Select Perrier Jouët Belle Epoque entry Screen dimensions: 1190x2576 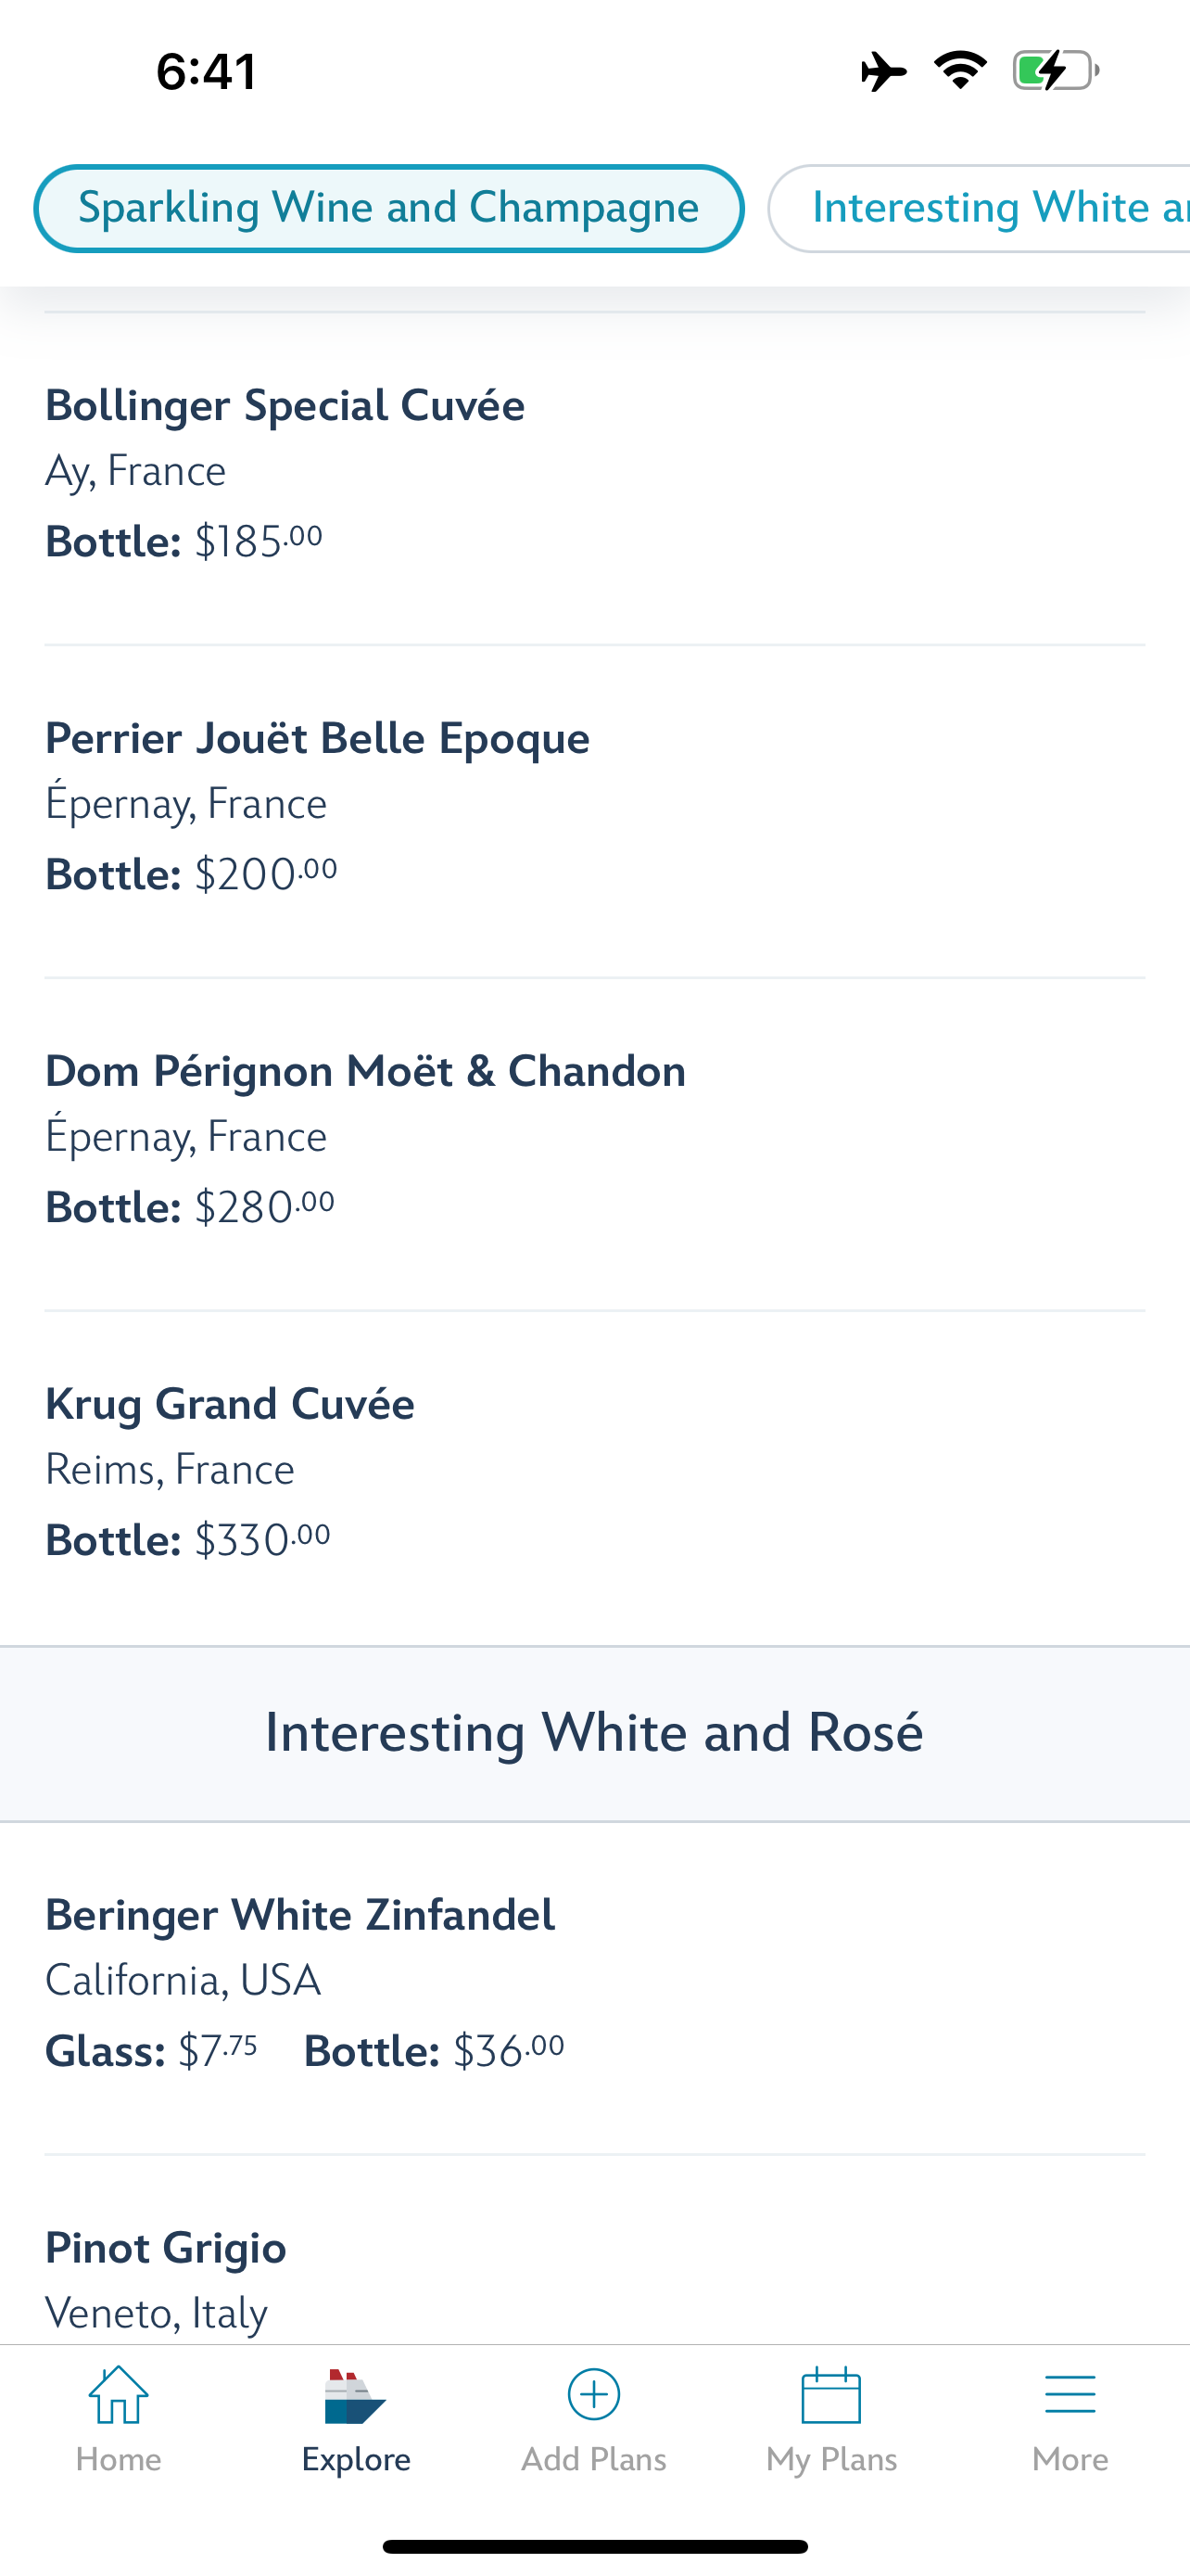coord(317,738)
